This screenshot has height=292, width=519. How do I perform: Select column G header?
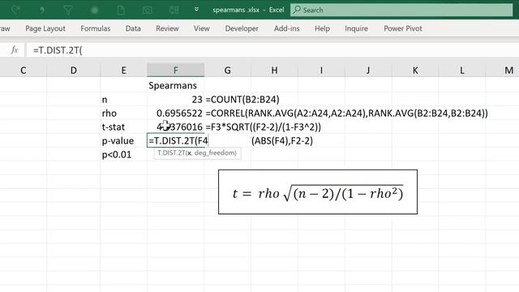click(227, 71)
